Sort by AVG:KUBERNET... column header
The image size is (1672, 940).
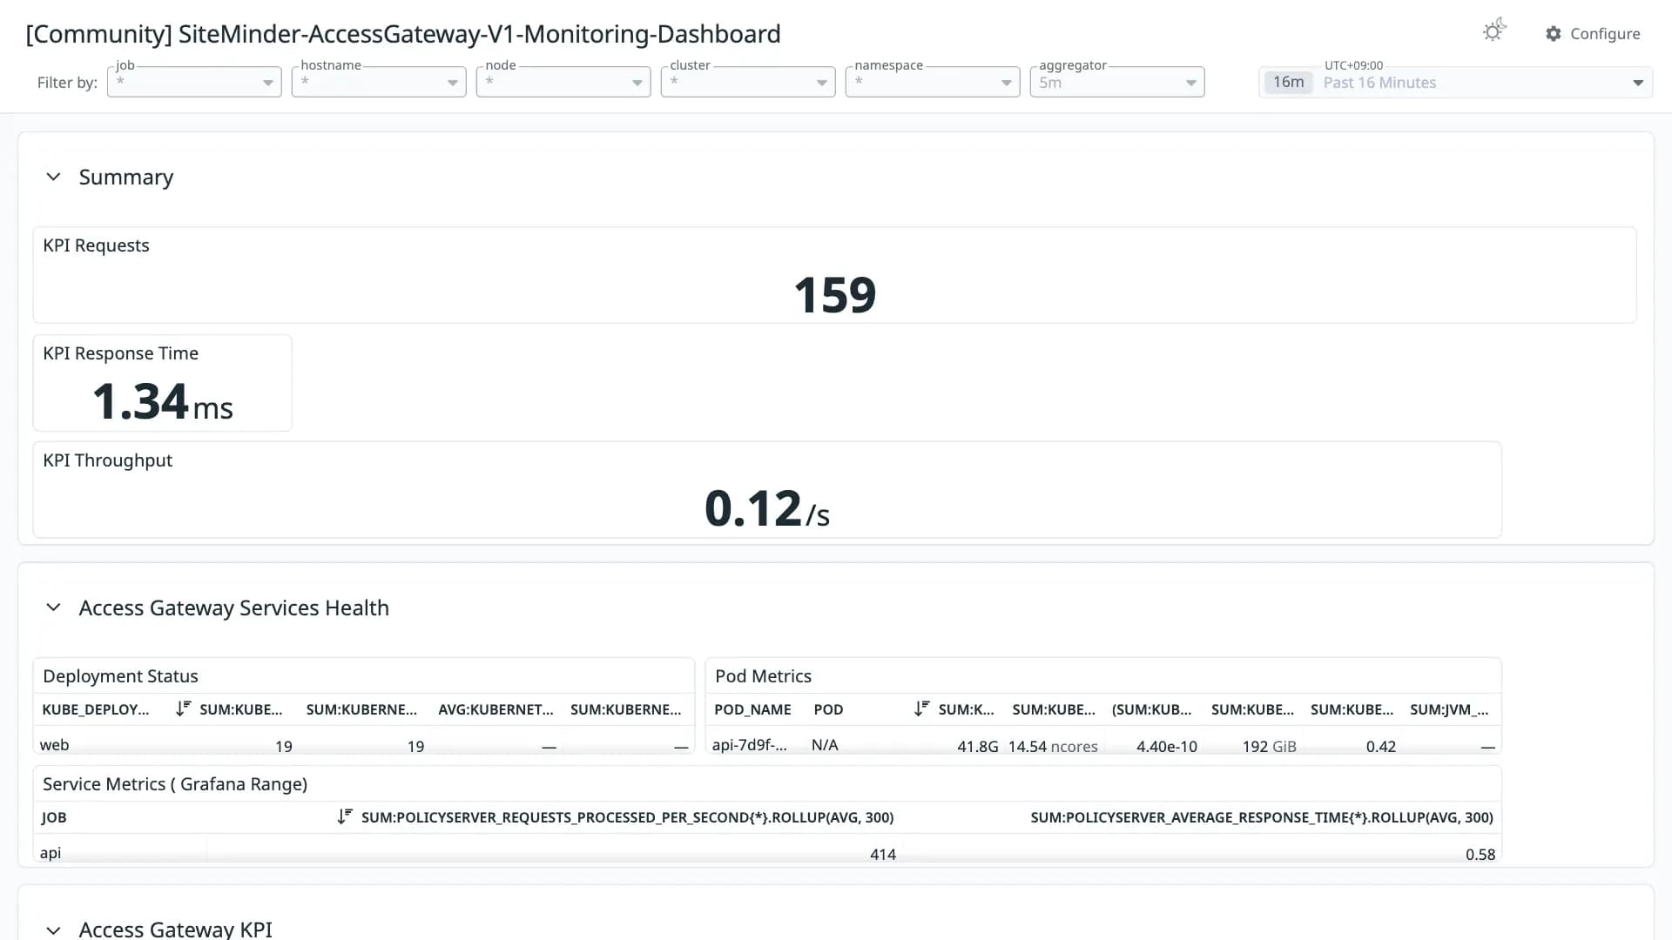coord(496,709)
